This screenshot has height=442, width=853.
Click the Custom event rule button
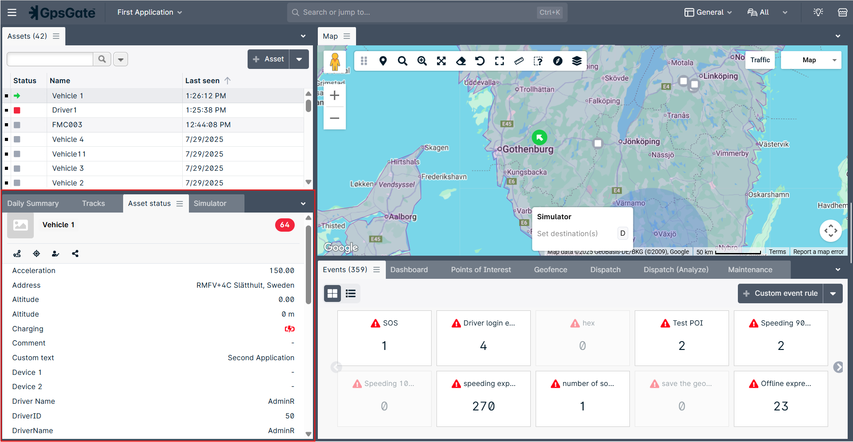click(x=780, y=293)
